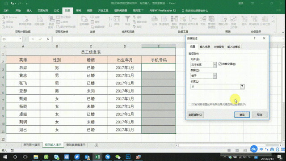Screen dimensions: 286x161
Task: Click the 从表格 From Table icon
Action: pyautogui.click(x=62, y=22)
